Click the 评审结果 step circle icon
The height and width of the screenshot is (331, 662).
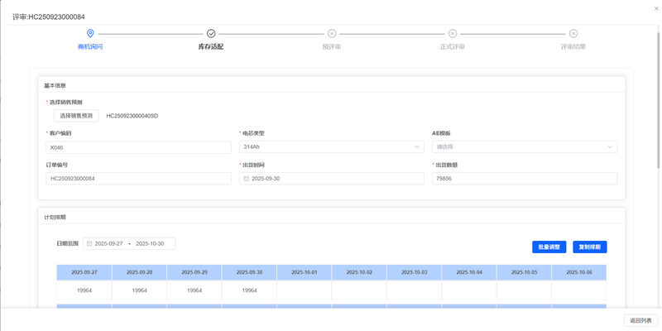pyautogui.click(x=573, y=33)
